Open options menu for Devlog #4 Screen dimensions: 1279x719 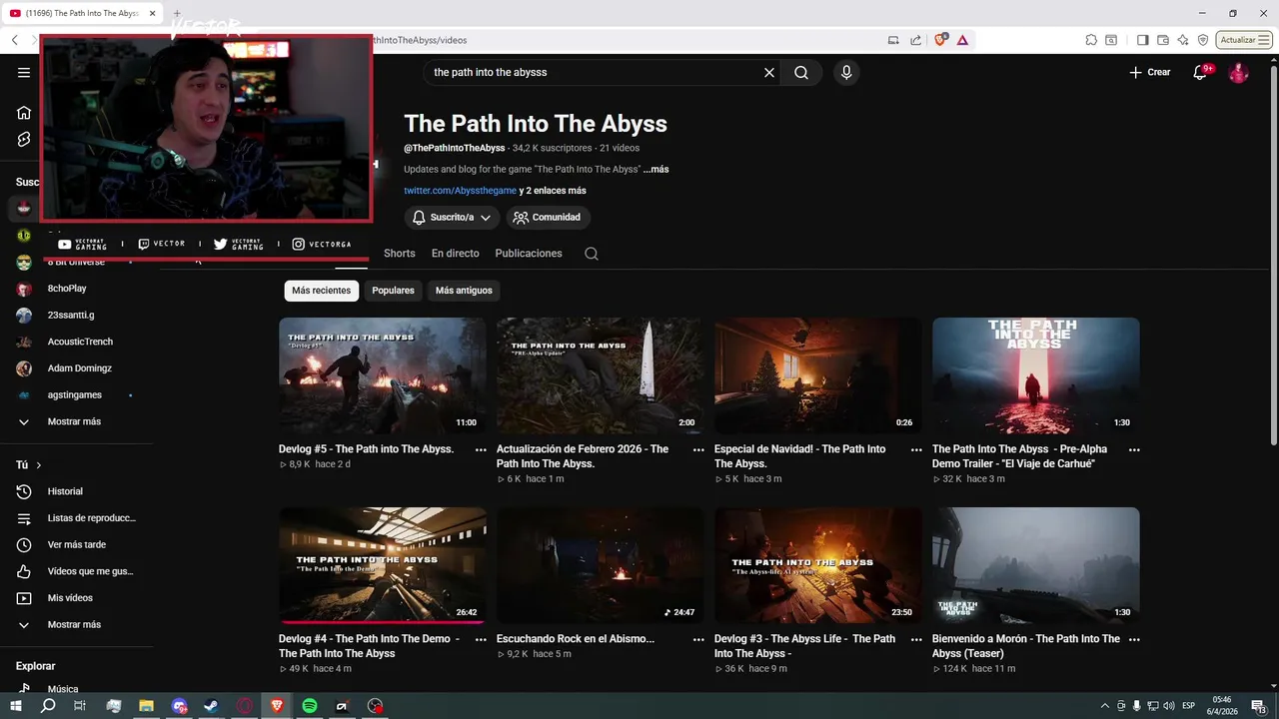pyautogui.click(x=481, y=640)
